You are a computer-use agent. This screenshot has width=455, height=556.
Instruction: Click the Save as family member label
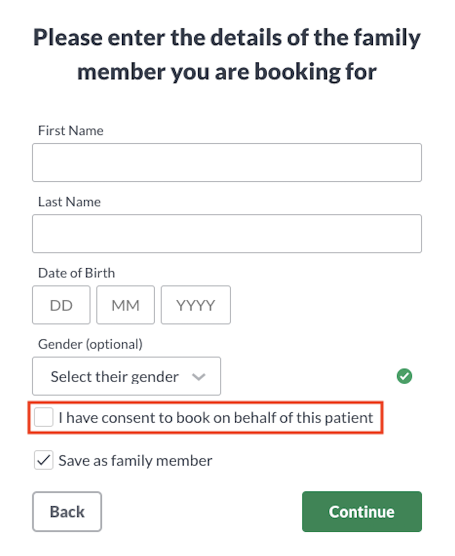click(135, 460)
